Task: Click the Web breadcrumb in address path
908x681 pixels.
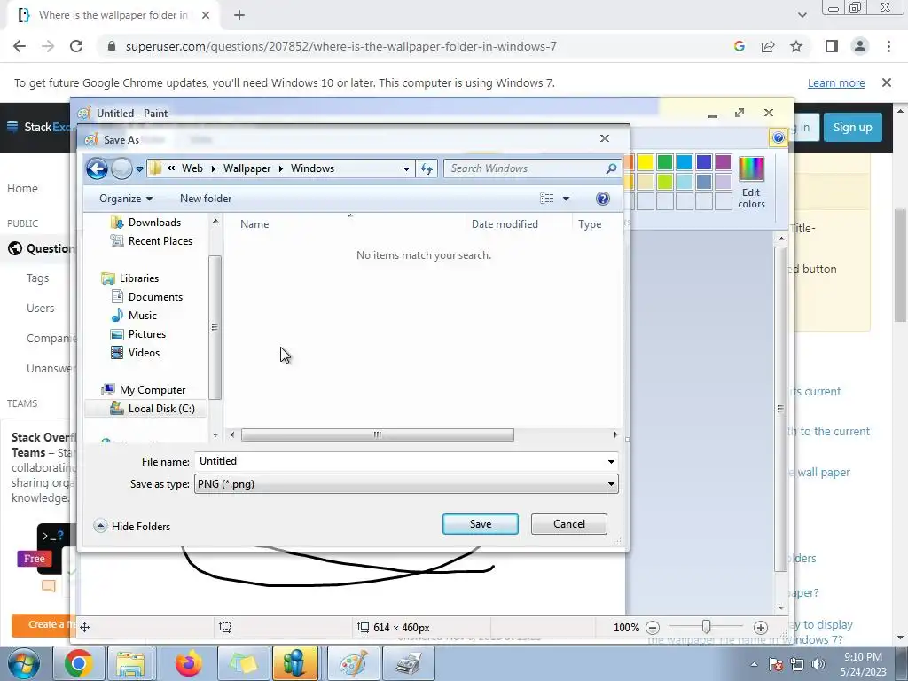Action: point(192,168)
